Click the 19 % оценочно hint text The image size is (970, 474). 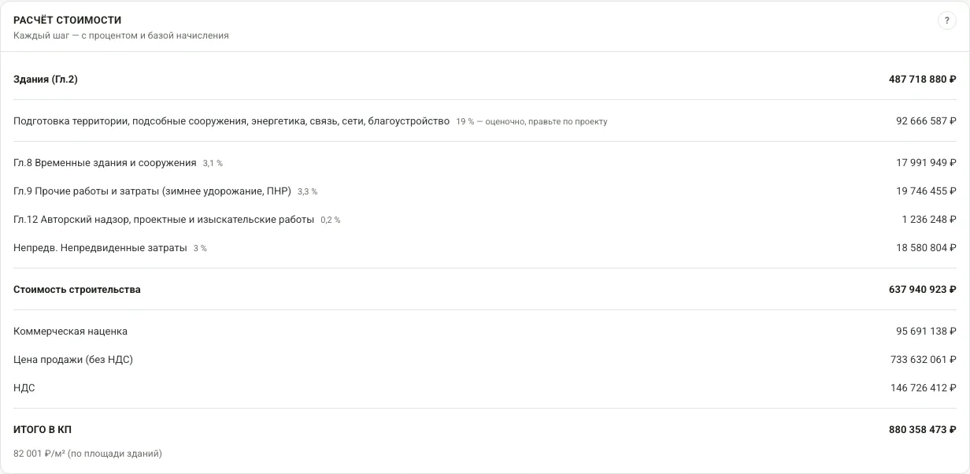(531, 122)
